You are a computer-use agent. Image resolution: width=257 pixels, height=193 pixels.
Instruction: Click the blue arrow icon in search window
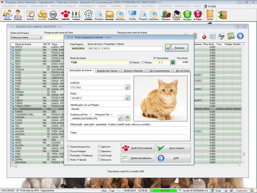point(240,36)
